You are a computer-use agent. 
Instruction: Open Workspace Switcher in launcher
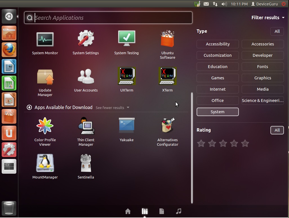click(x=9, y=166)
